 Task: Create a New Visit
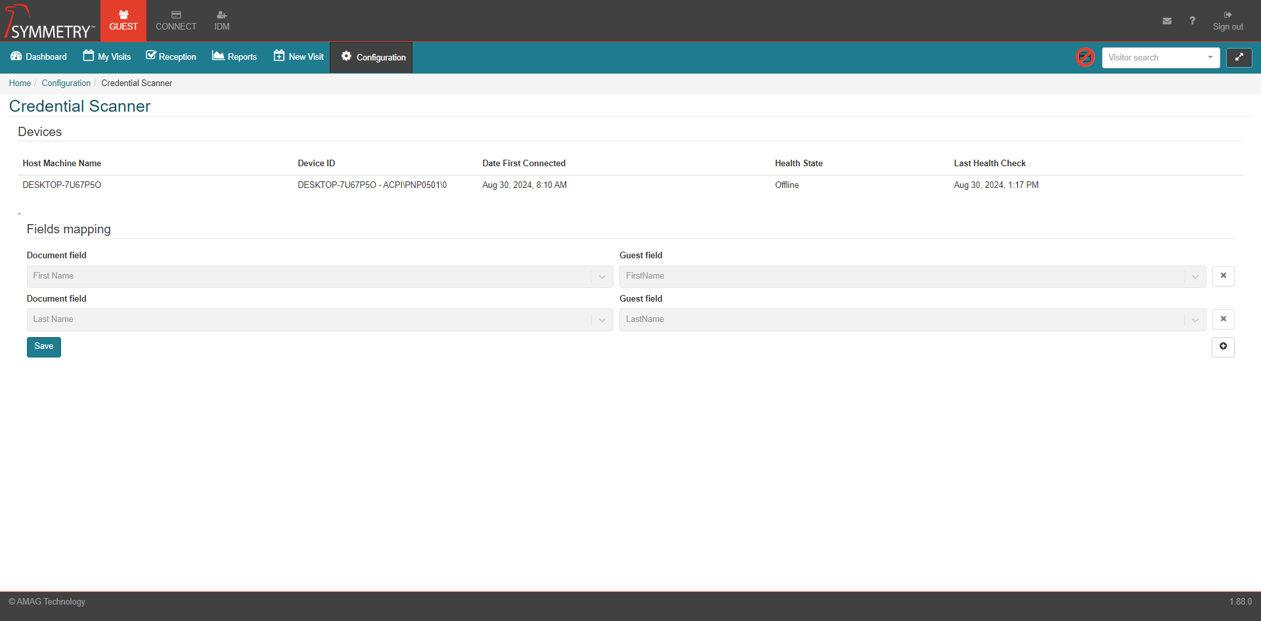pos(299,57)
